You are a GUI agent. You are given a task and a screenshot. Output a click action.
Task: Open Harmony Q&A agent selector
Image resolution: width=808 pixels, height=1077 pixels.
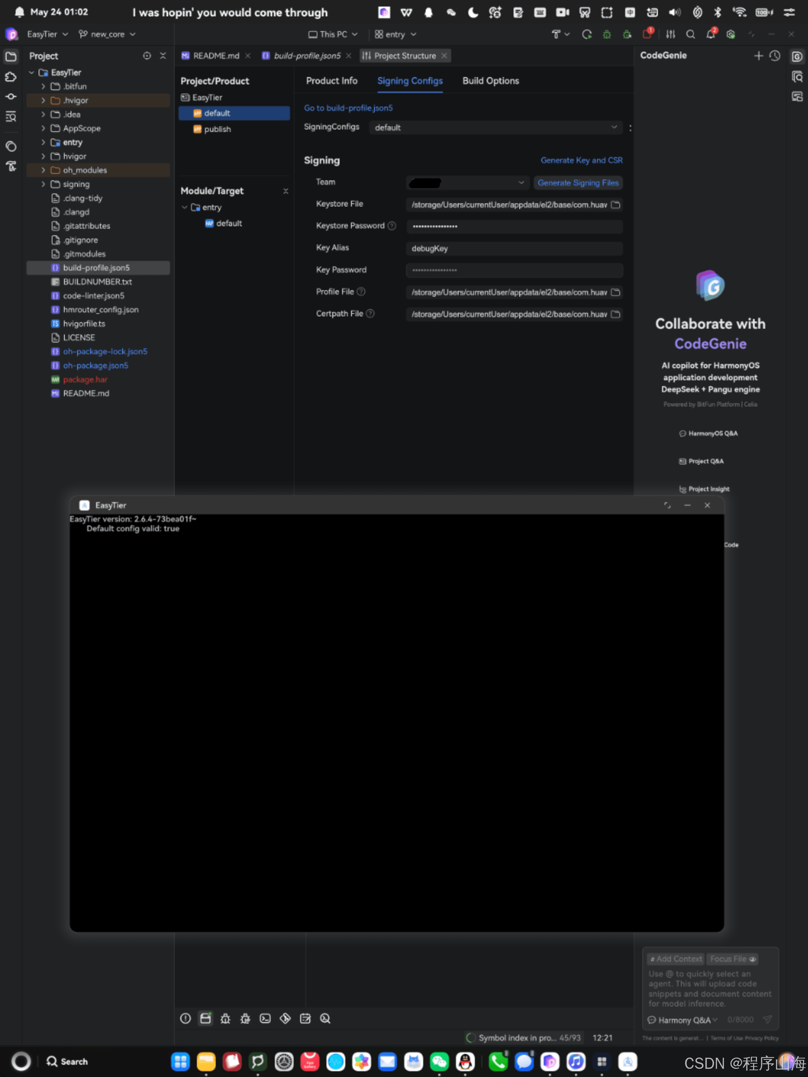tap(682, 1020)
